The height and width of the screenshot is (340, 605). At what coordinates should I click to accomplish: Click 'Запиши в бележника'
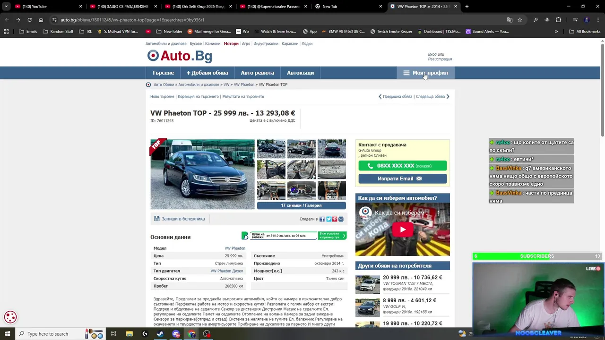coord(180,219)
